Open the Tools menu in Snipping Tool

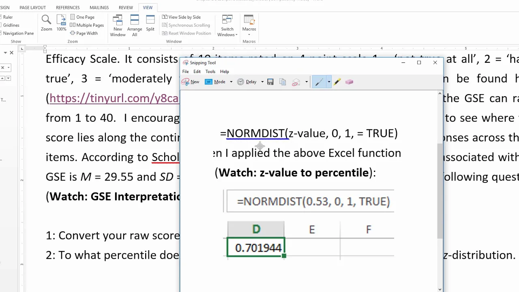pyautogui.click(x=210, y=71)
